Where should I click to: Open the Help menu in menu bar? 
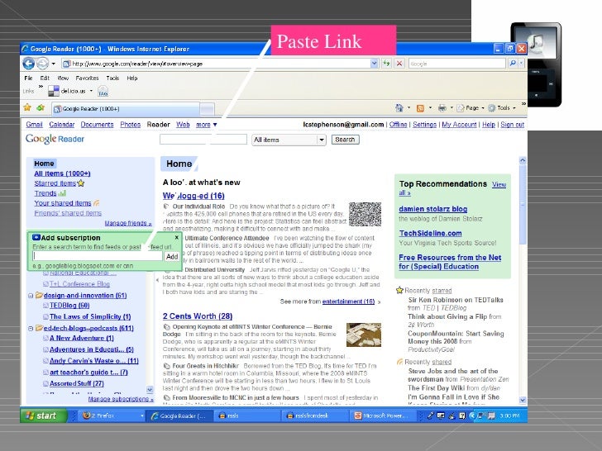coord(132,78)
